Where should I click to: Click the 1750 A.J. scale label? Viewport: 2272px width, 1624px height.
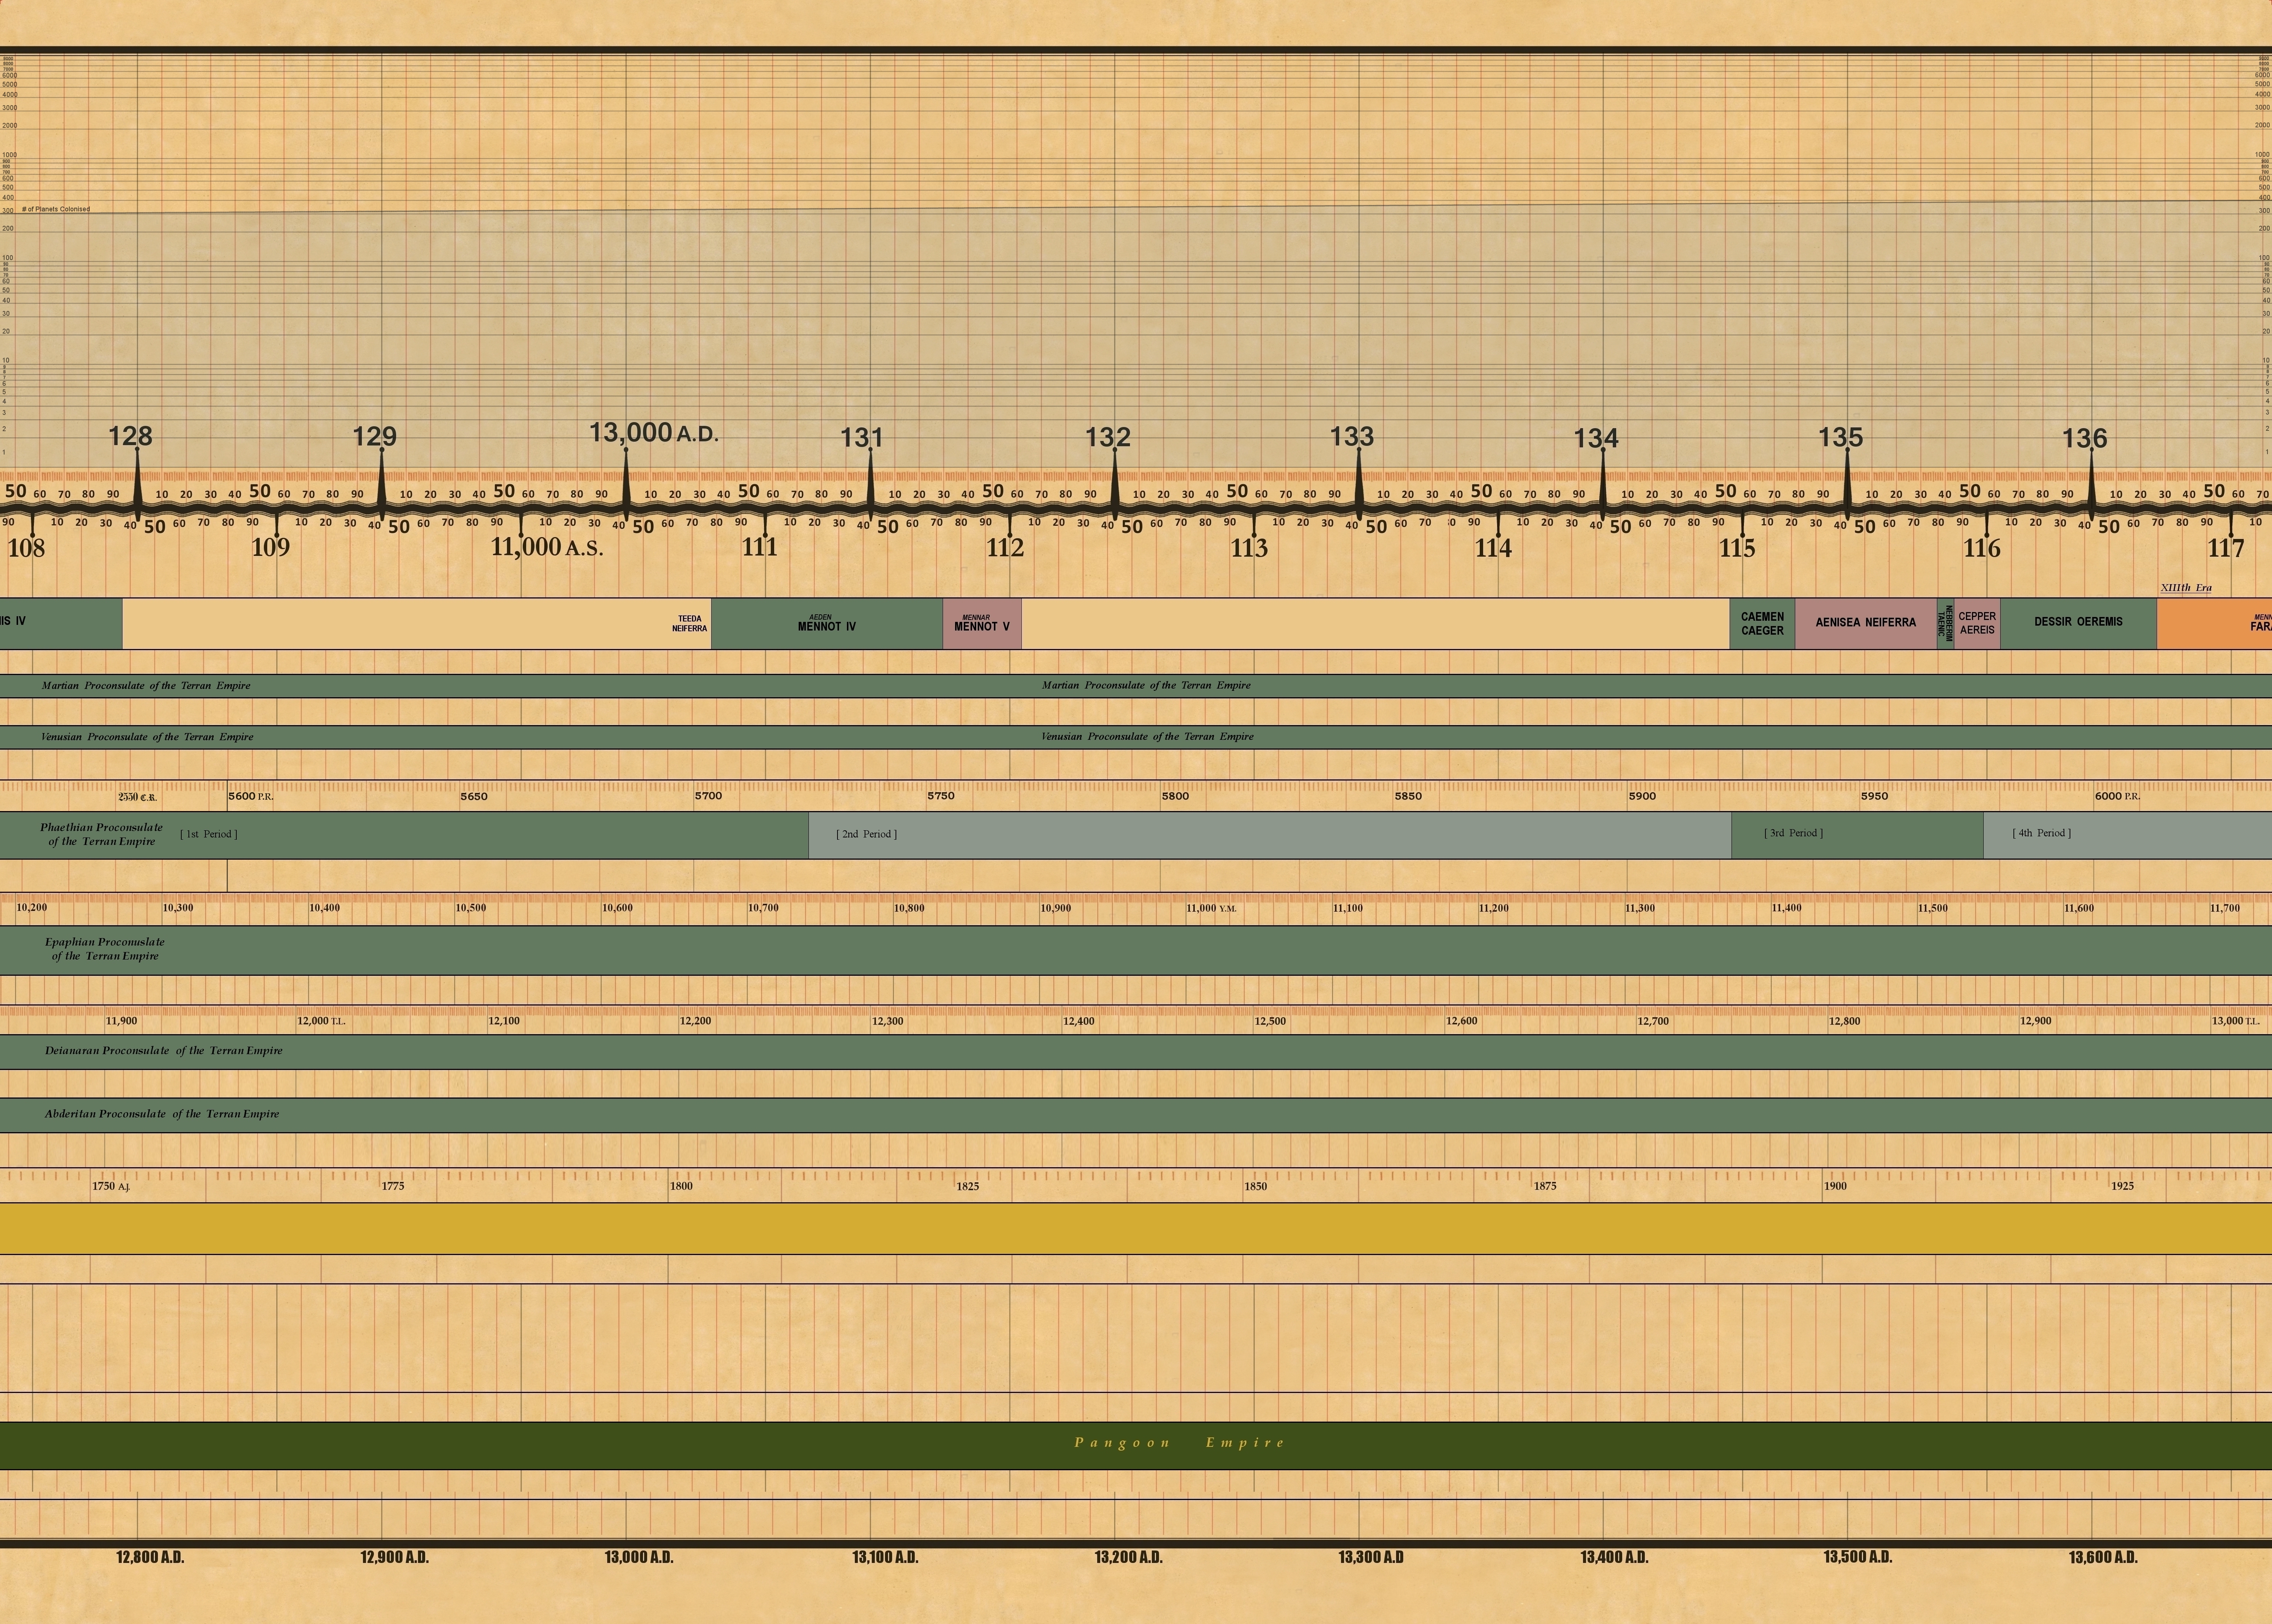click(111, 1186)
